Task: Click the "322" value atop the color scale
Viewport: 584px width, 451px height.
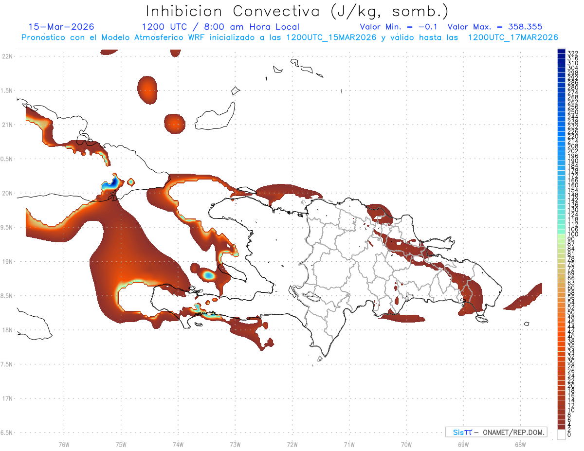Action: click(x=572, y=53)
